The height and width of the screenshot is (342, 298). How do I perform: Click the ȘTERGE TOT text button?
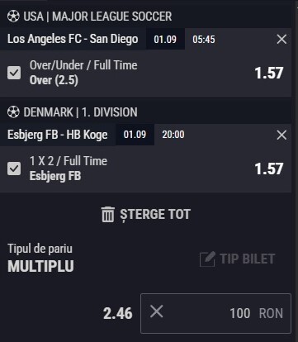(155, 214)
